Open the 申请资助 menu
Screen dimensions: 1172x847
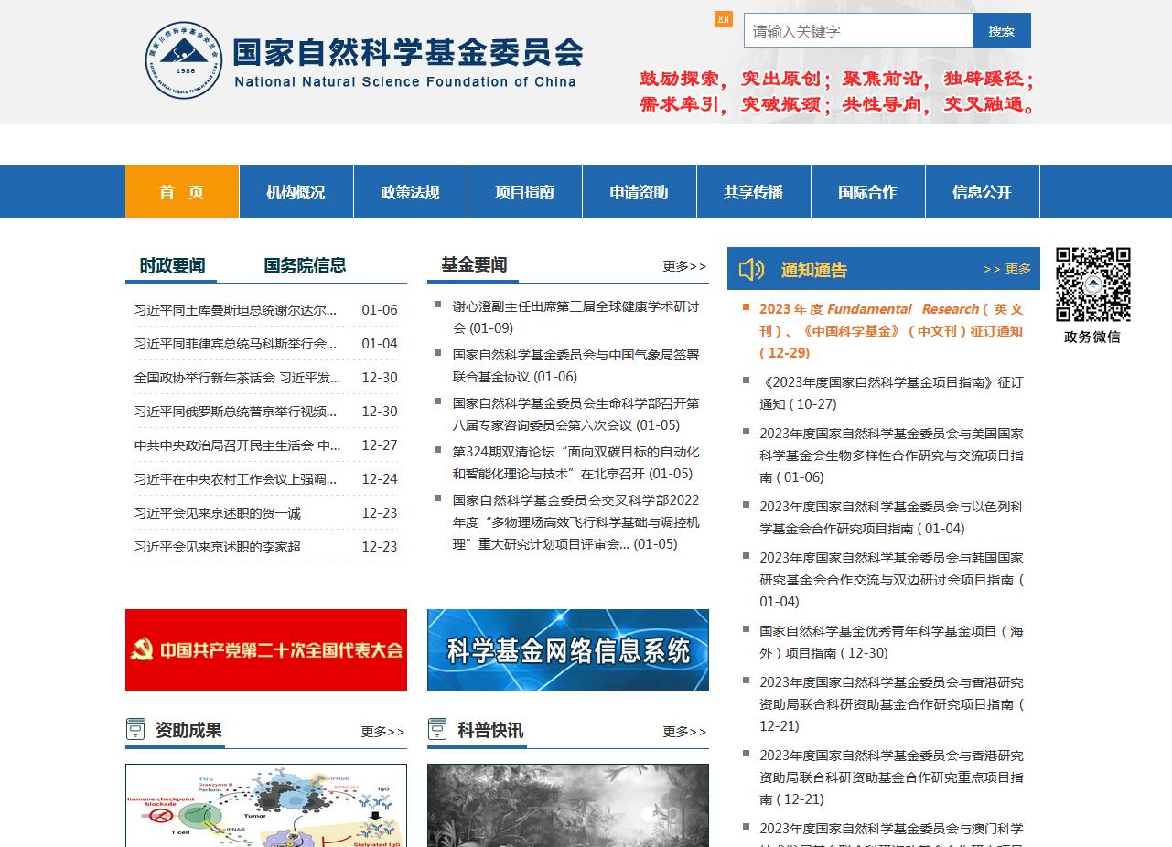(x=639, y=191)
